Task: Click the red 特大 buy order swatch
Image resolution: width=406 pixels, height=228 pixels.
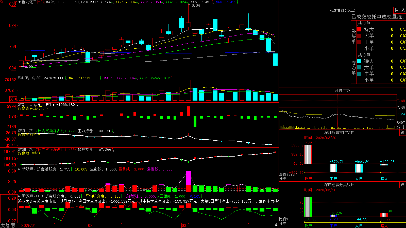Action: pos(359,29)
